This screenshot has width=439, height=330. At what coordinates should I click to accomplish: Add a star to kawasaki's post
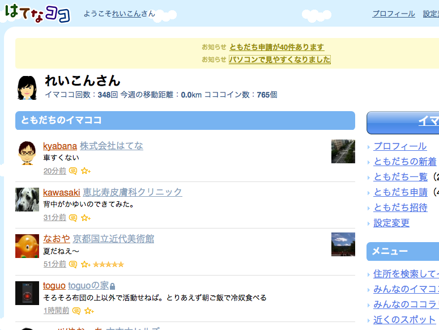coord(86,218)
